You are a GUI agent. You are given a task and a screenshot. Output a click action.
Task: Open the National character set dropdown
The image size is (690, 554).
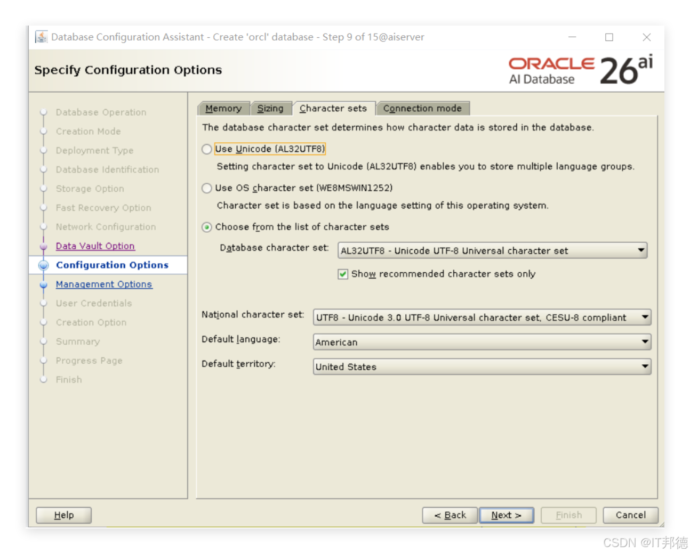(482, 317)
